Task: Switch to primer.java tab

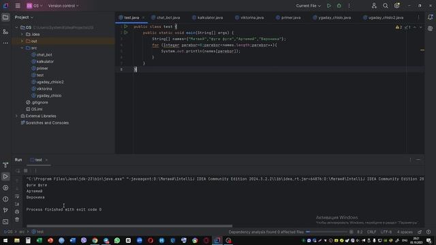Action: point(288,18)
